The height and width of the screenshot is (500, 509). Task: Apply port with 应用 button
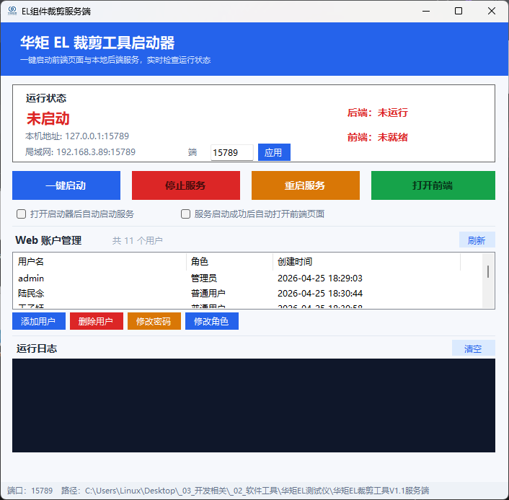click(274, 152)
